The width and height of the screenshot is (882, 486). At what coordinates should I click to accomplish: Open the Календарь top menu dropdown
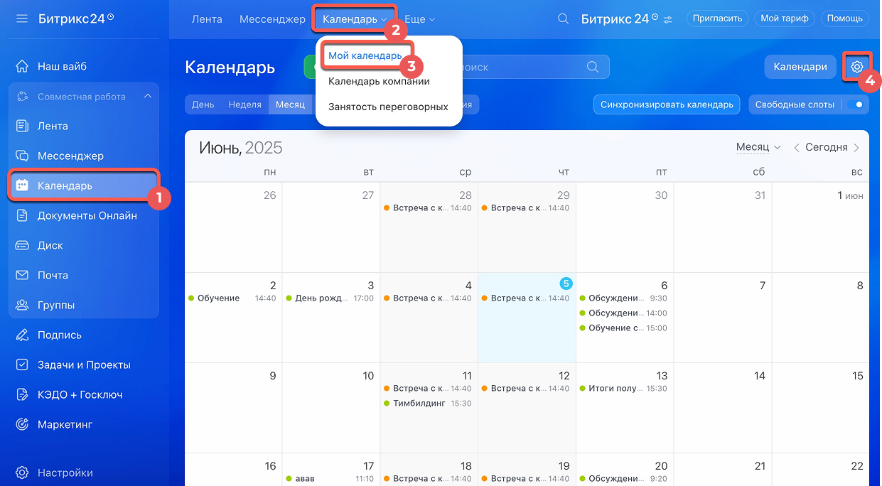point(355,19)
